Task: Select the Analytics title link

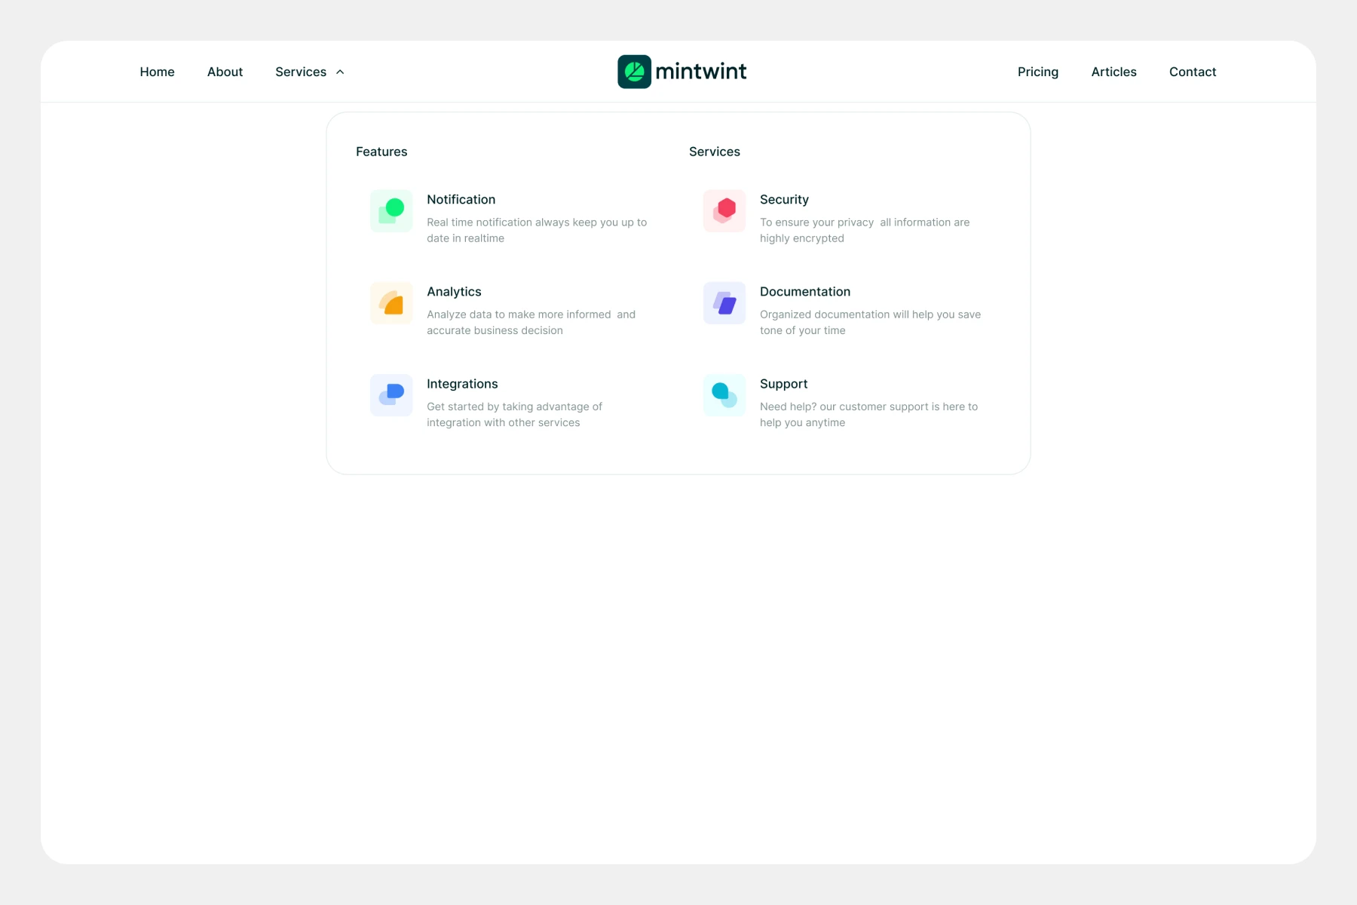Action: [454, 292]
